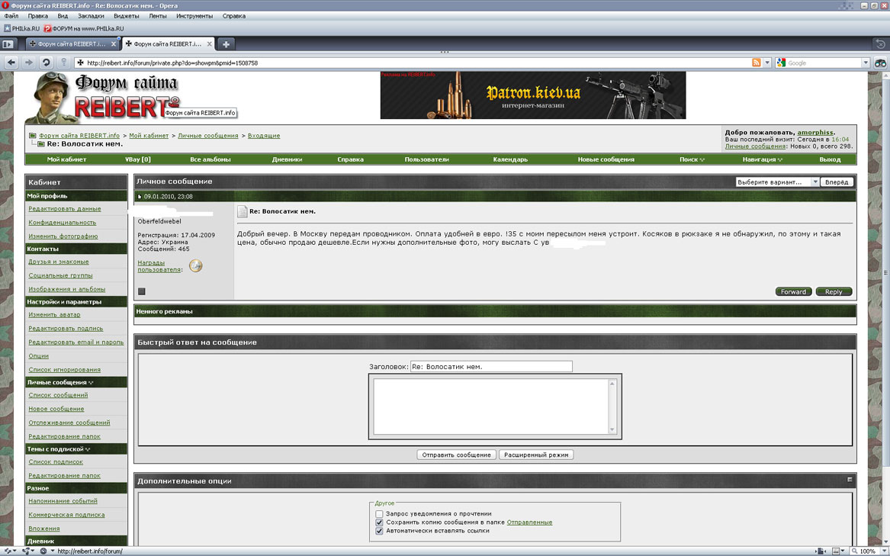The image size is (890, 556).
Task: Toggle the Opera panels sidebar icon
Action: point(8,43)
